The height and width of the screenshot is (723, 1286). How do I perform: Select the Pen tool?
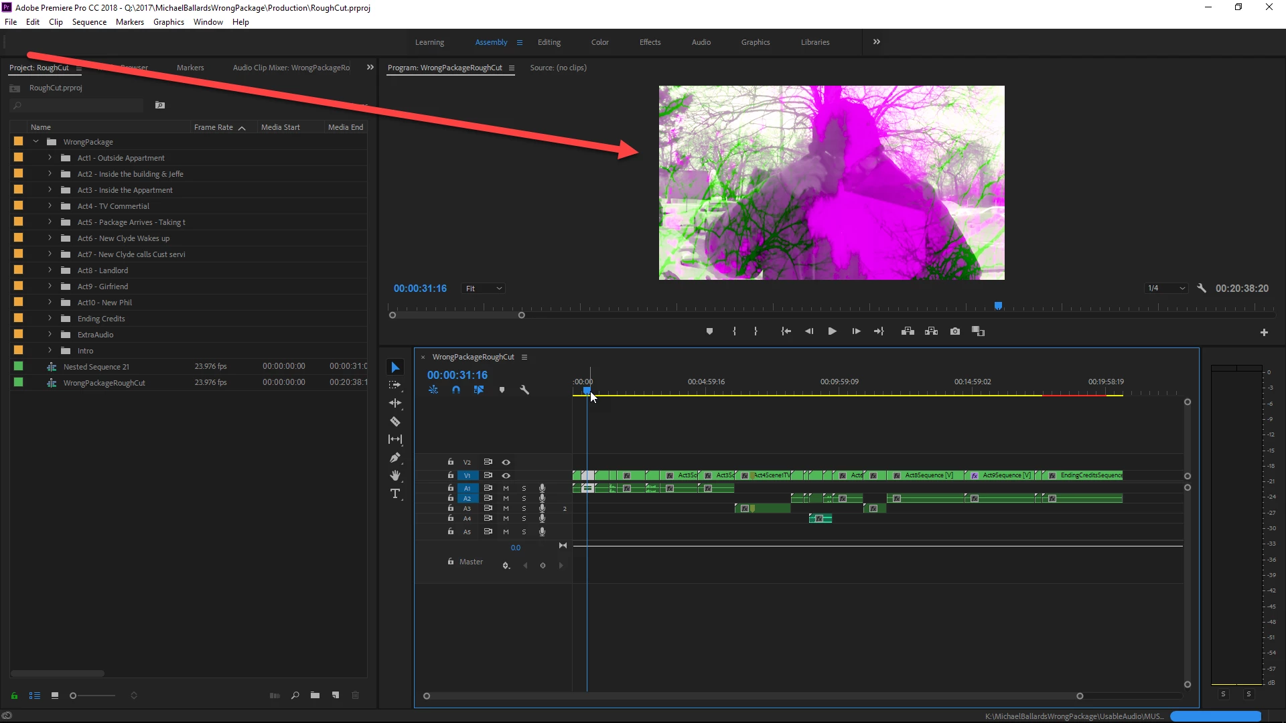tap(395, 458)
